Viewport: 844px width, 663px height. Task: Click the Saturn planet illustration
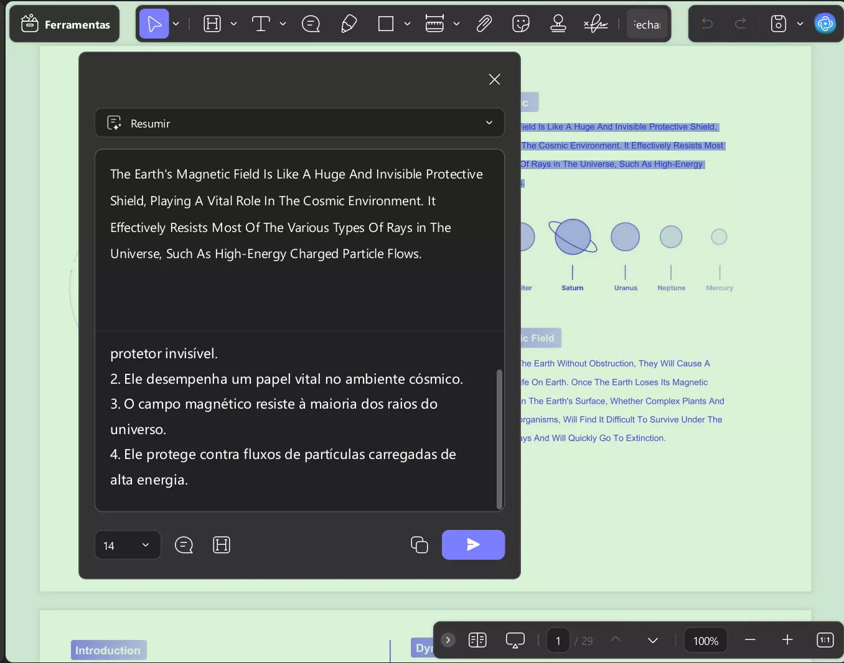[x=573, y=237]
